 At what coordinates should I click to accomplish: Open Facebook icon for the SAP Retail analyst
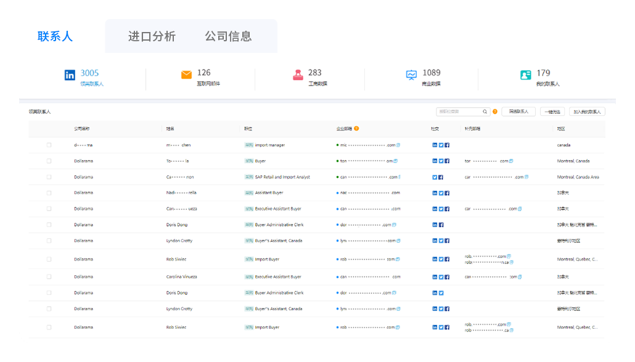click(441, 177)
